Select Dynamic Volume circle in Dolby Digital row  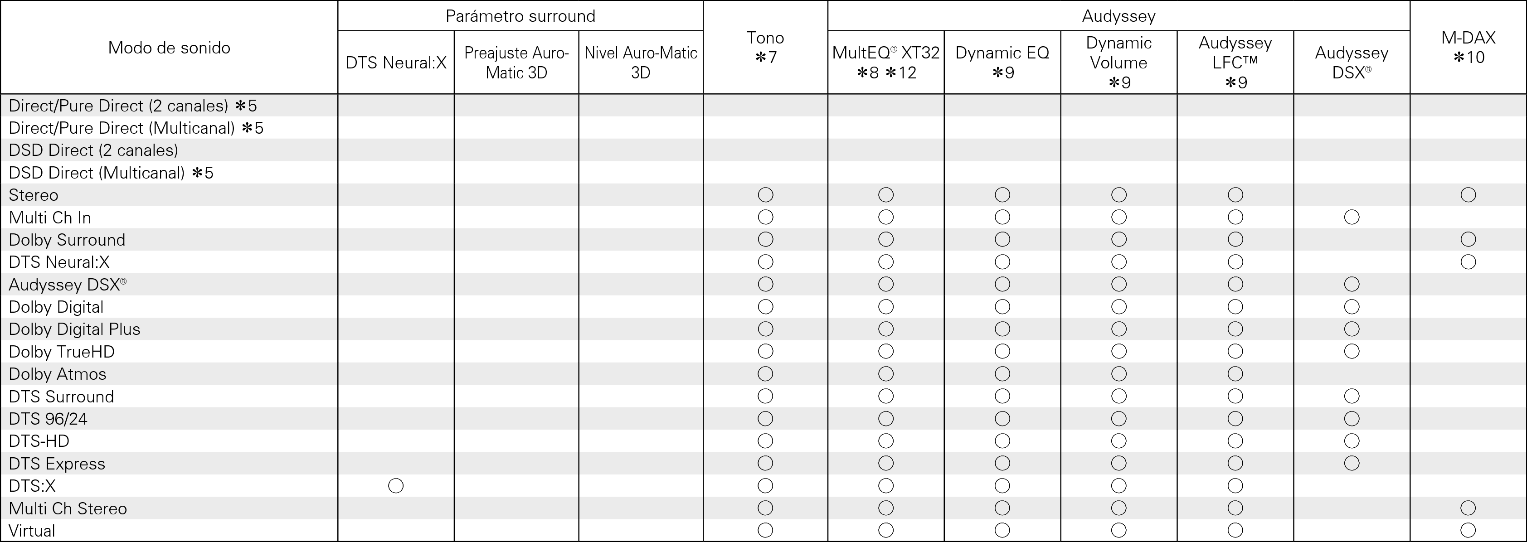click(x=1119, y=307)
